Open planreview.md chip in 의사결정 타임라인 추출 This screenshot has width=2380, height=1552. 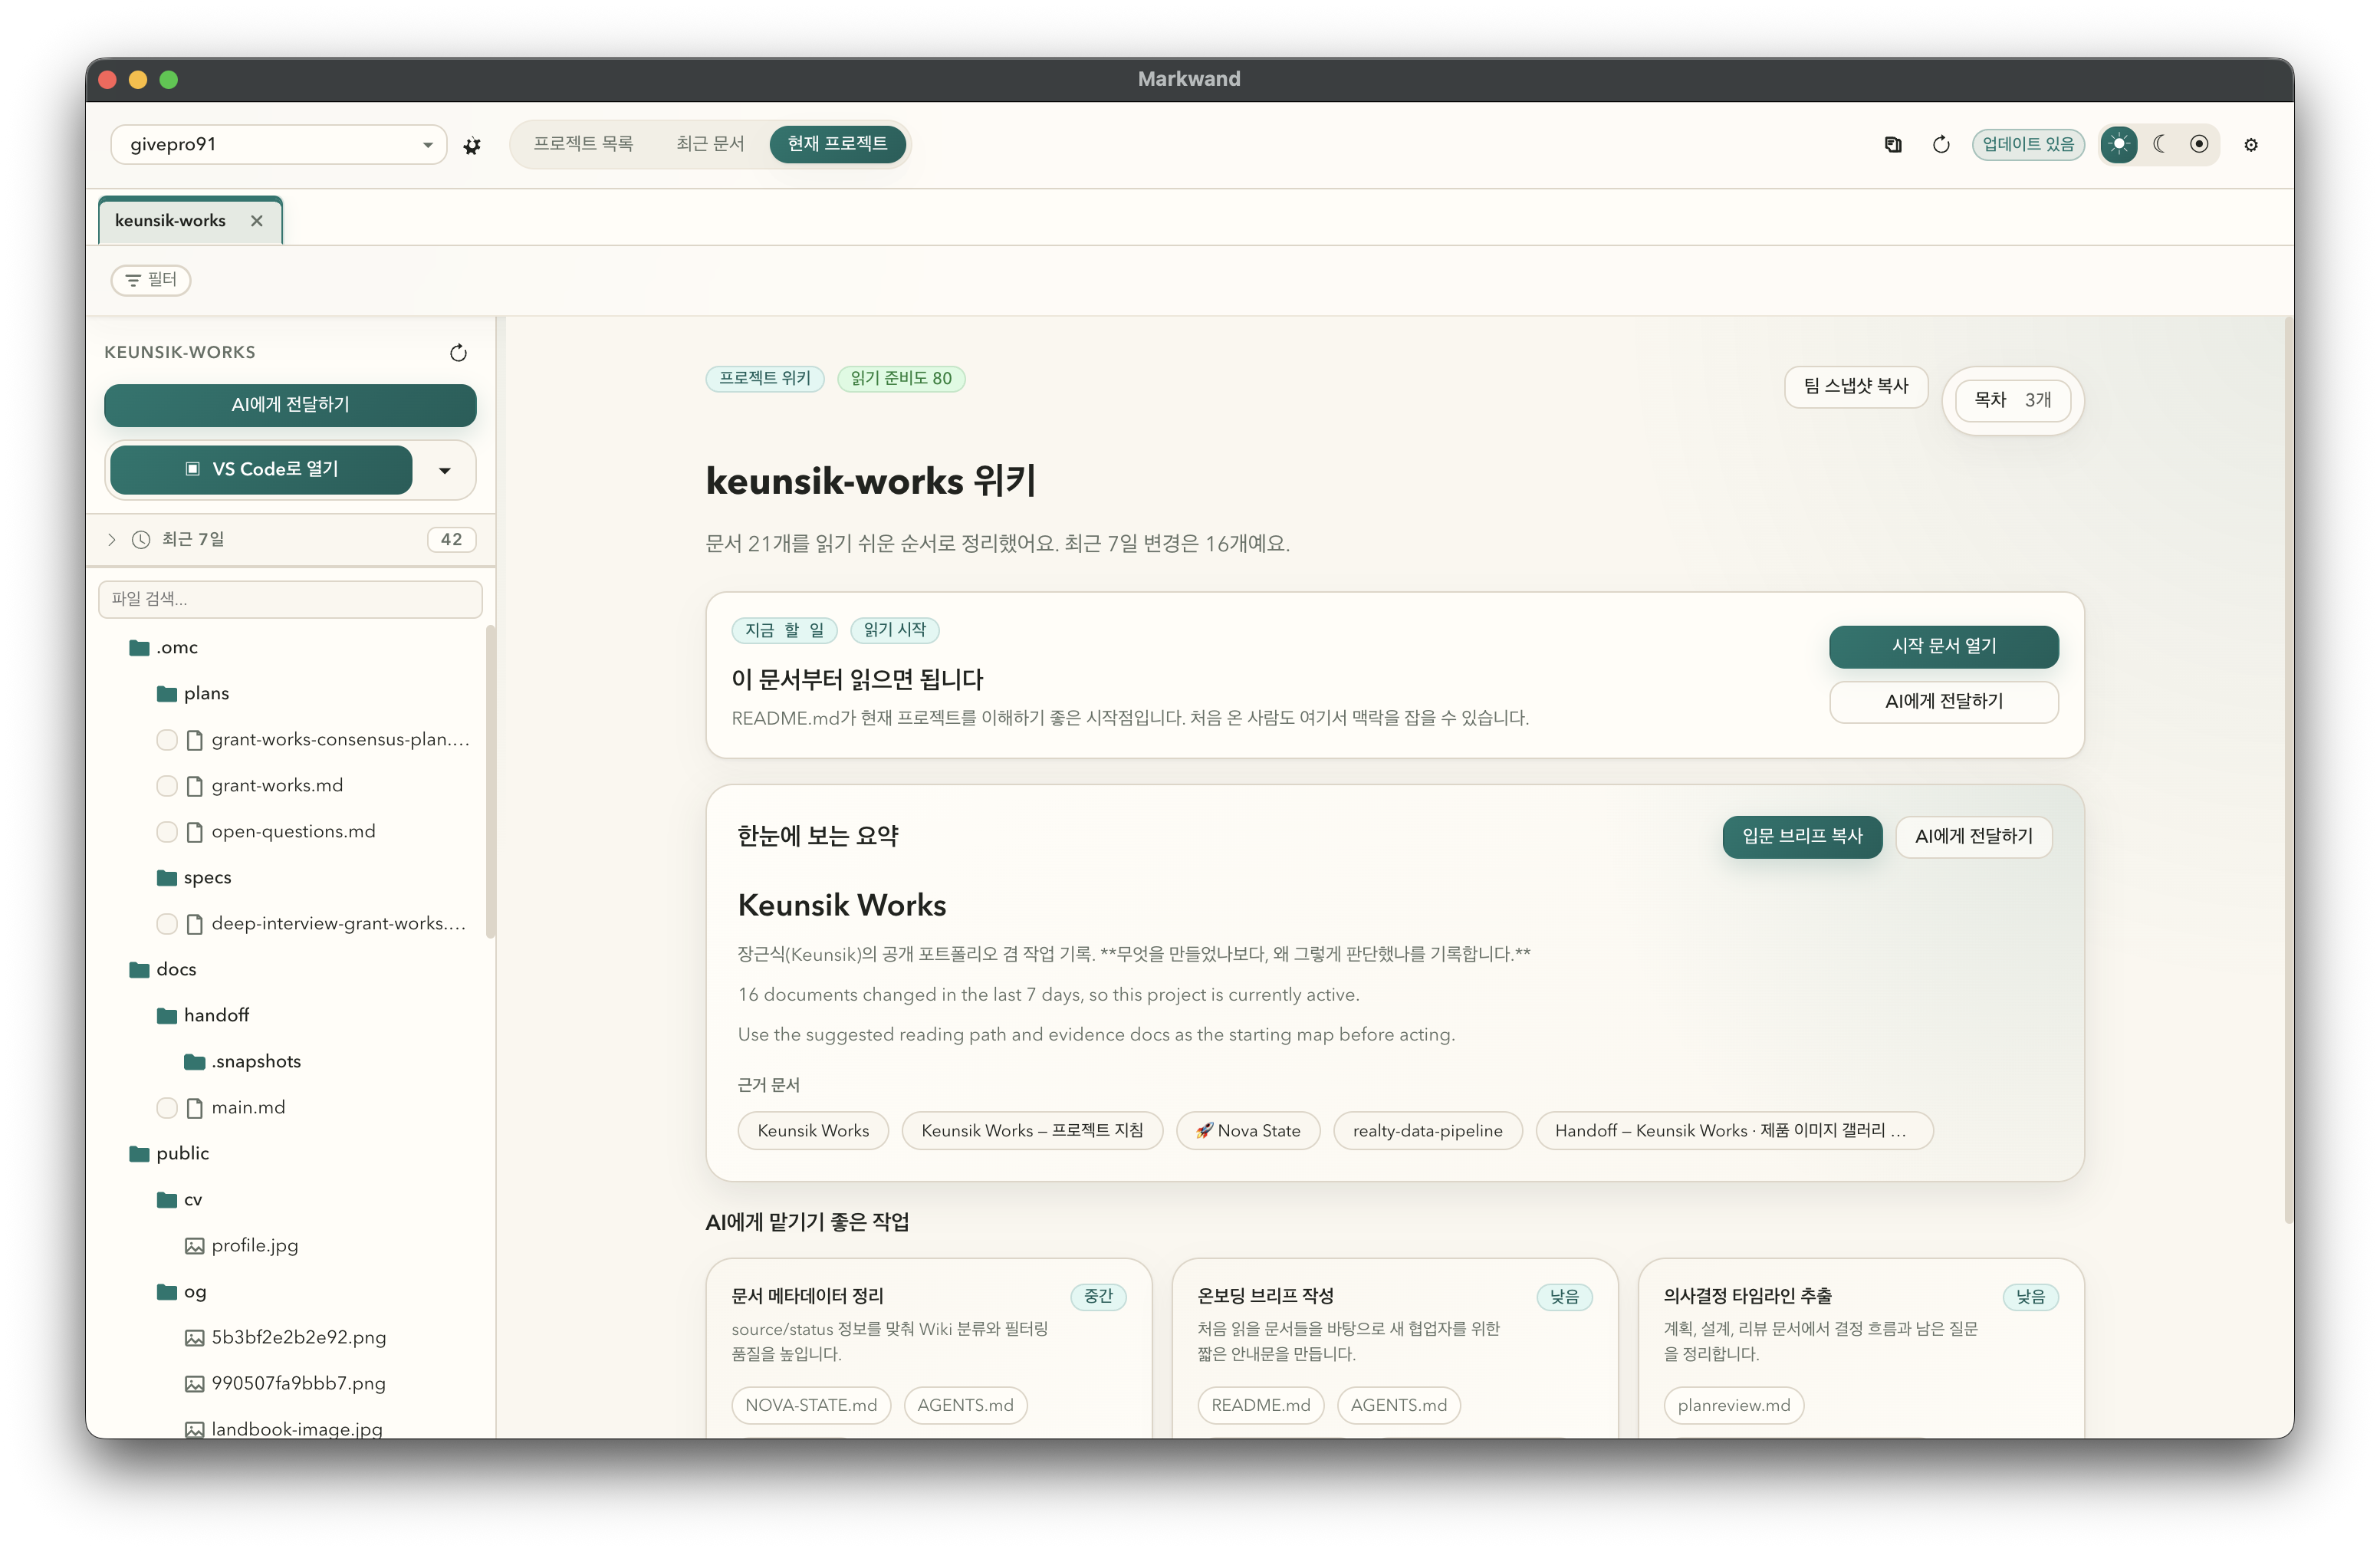1733,1406
